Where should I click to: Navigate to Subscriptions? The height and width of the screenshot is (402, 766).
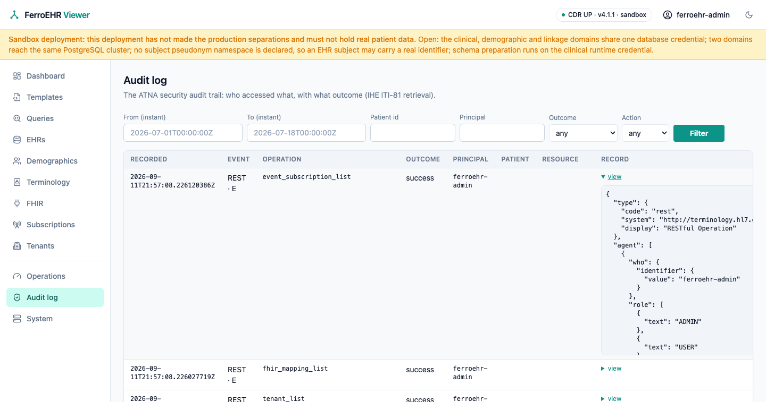55,225
